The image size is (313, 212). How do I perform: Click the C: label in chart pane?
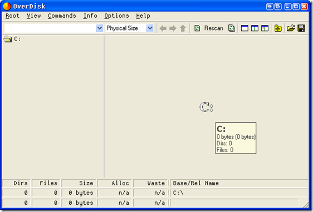(207, 107)
